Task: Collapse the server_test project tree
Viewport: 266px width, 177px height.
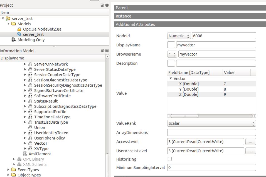Action: (x=3, y=18)
